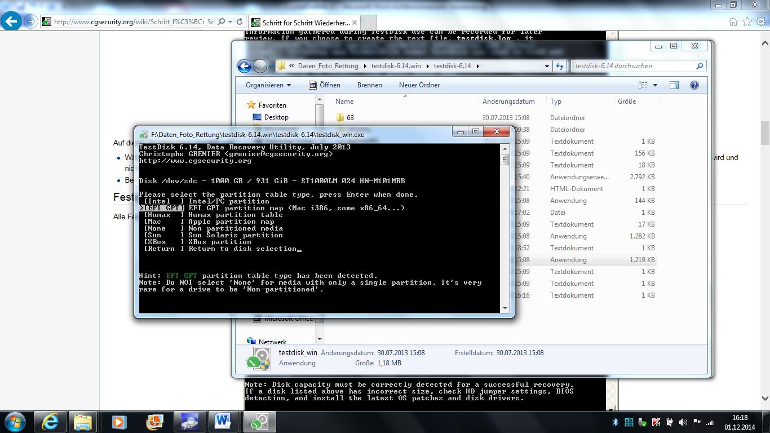Open the Organisieren dropdown menu
The height and width of the screenshot is (433, 770).
[x=267, y=85]
